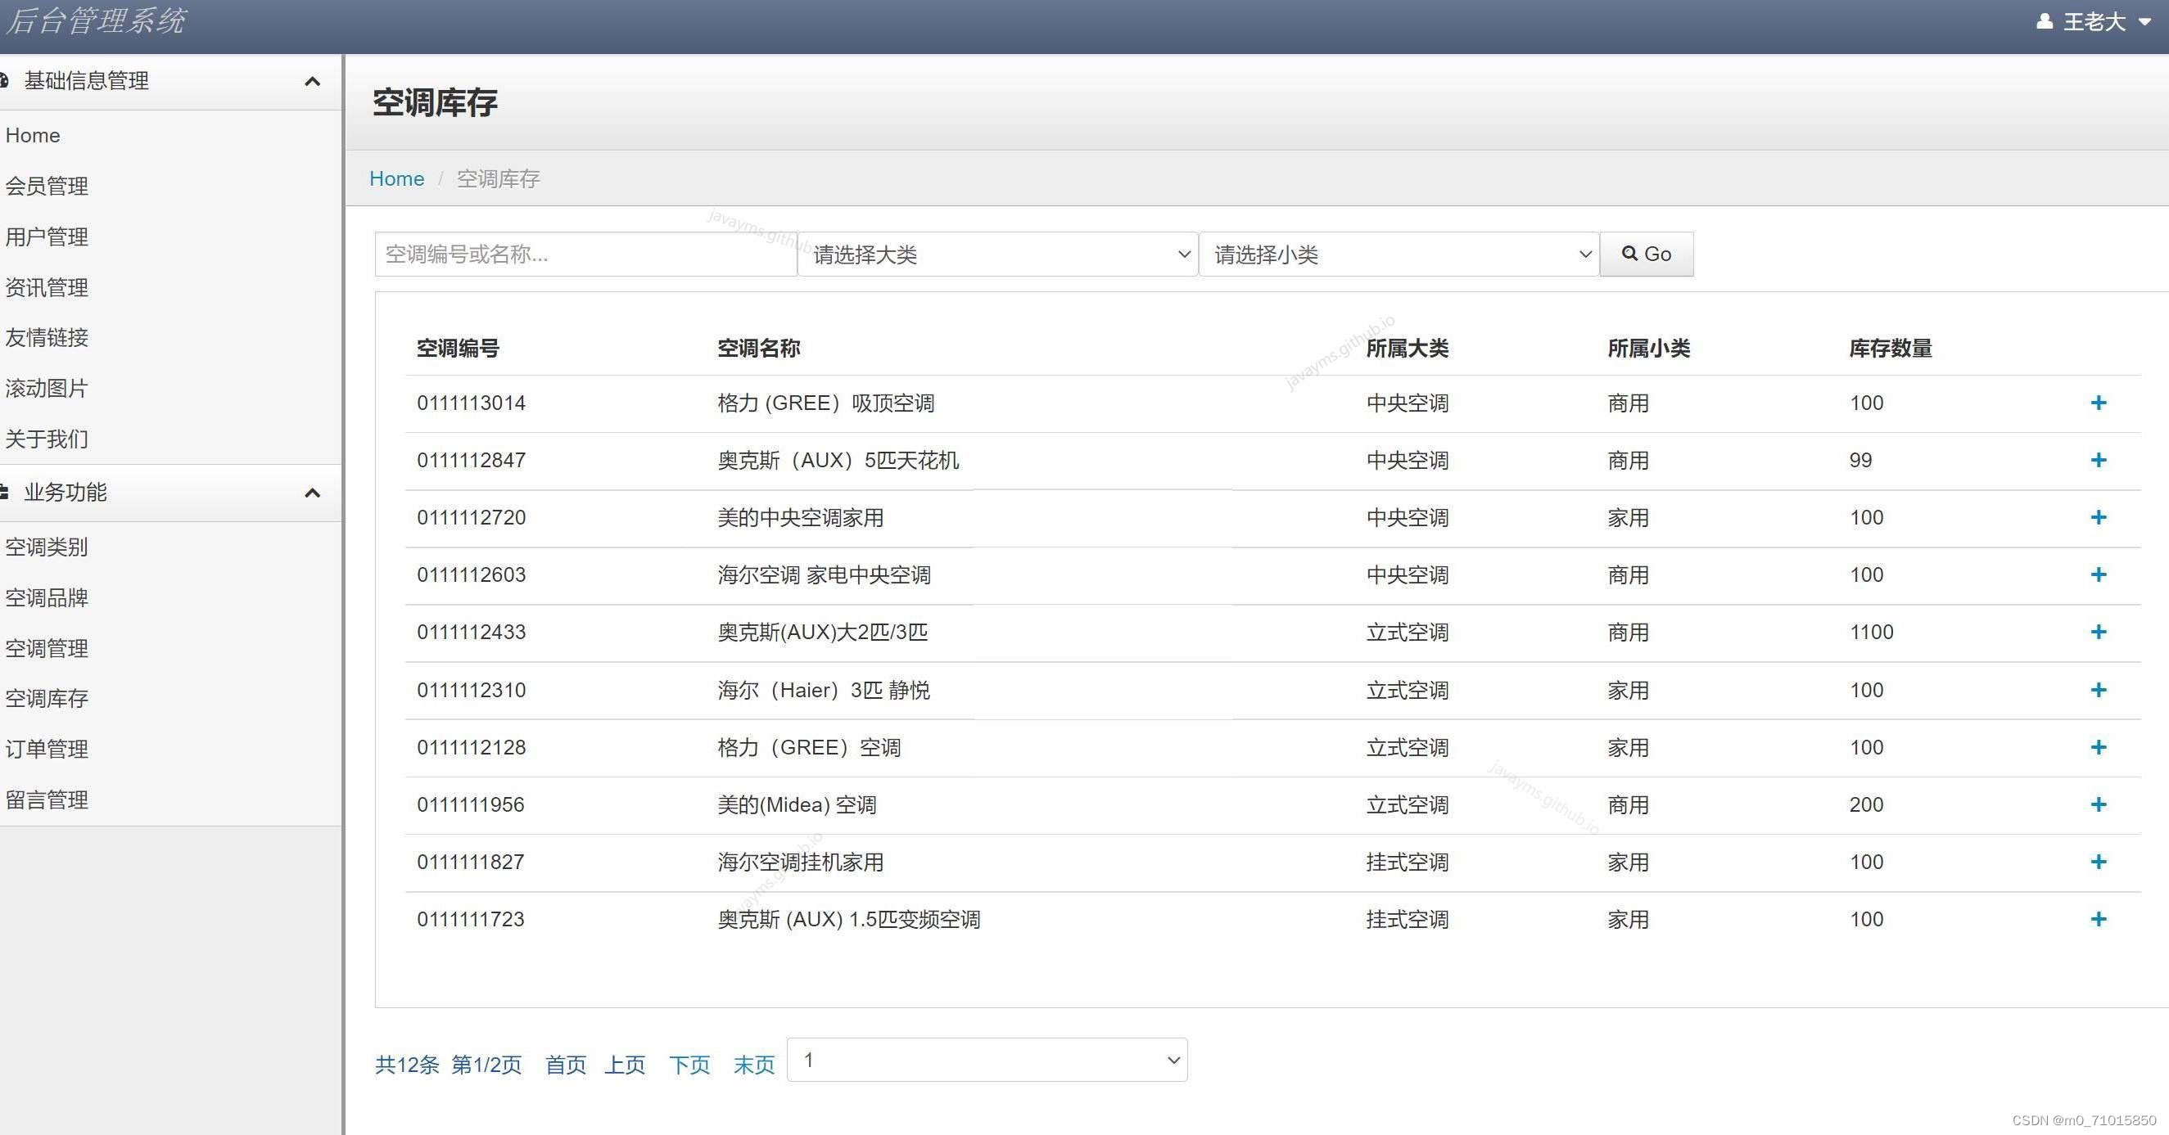Click the plus icon for row 0111112128
This screenshot has height=1135, width=2169.
pos(2099,747)
